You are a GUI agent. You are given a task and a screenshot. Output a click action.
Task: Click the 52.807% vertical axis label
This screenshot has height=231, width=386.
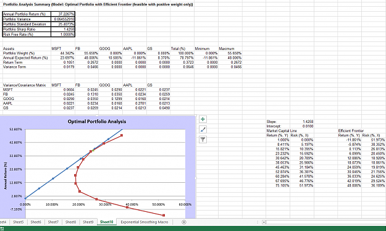16,129
